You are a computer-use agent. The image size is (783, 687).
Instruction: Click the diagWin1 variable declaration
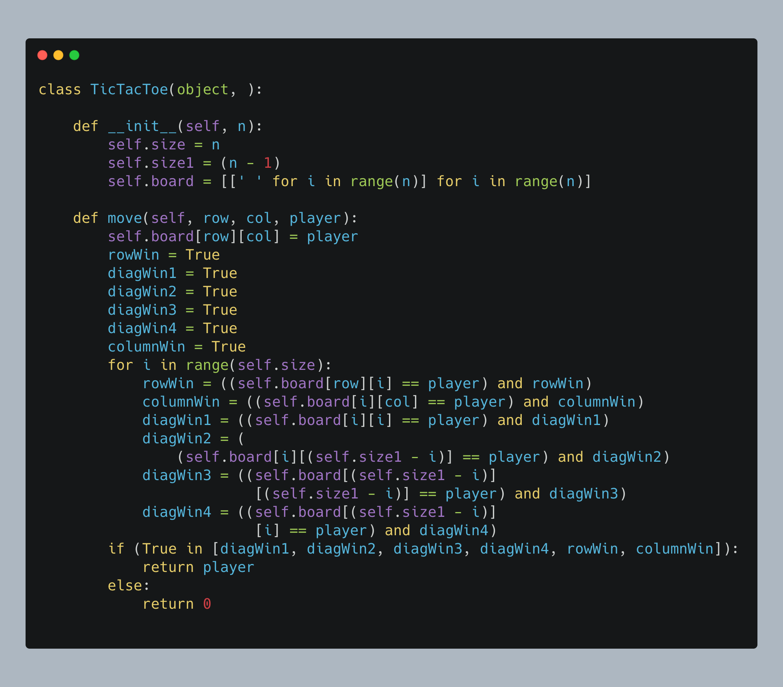(x=142, y=273)
